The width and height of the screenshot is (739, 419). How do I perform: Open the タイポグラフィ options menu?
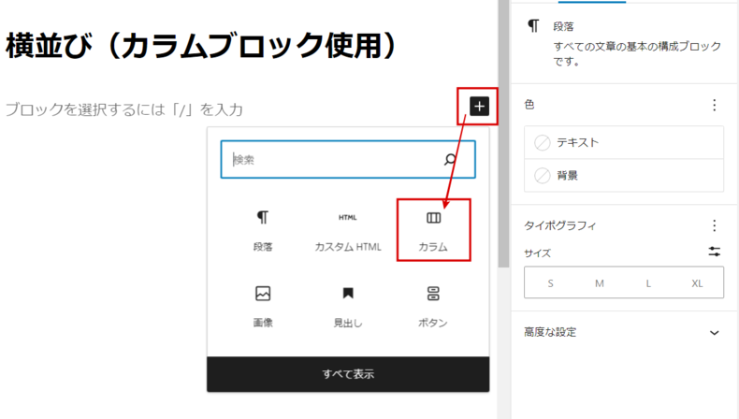coord(715,225)
